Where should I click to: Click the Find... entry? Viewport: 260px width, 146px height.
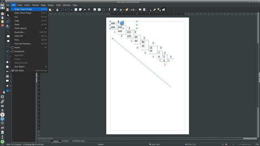click(29, 40)
